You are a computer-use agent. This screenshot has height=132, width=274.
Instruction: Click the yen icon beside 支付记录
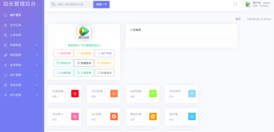[x=5, y=25]
